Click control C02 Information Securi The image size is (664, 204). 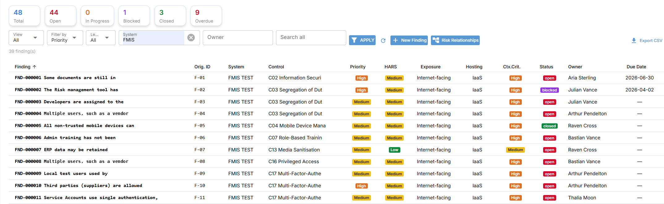pos(295,78)
